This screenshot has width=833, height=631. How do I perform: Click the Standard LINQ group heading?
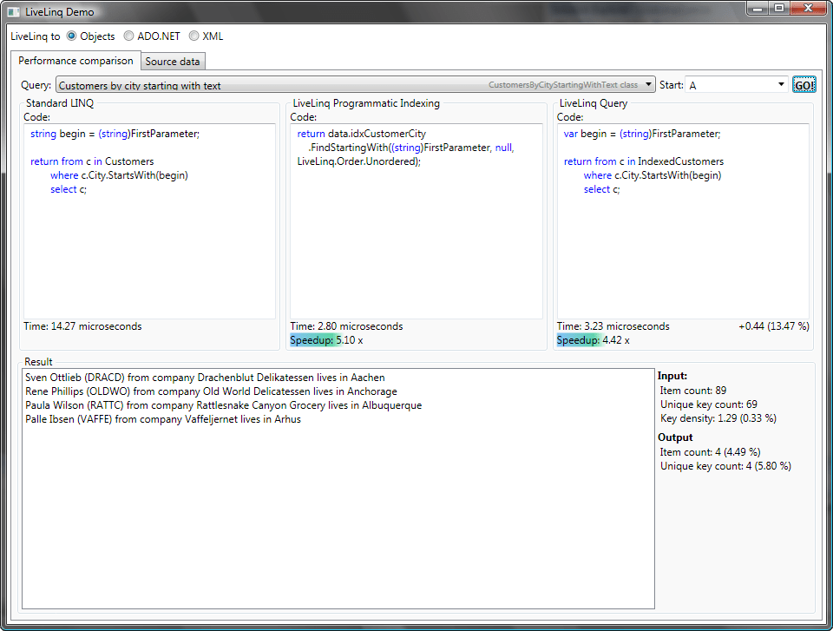point(60,103)
